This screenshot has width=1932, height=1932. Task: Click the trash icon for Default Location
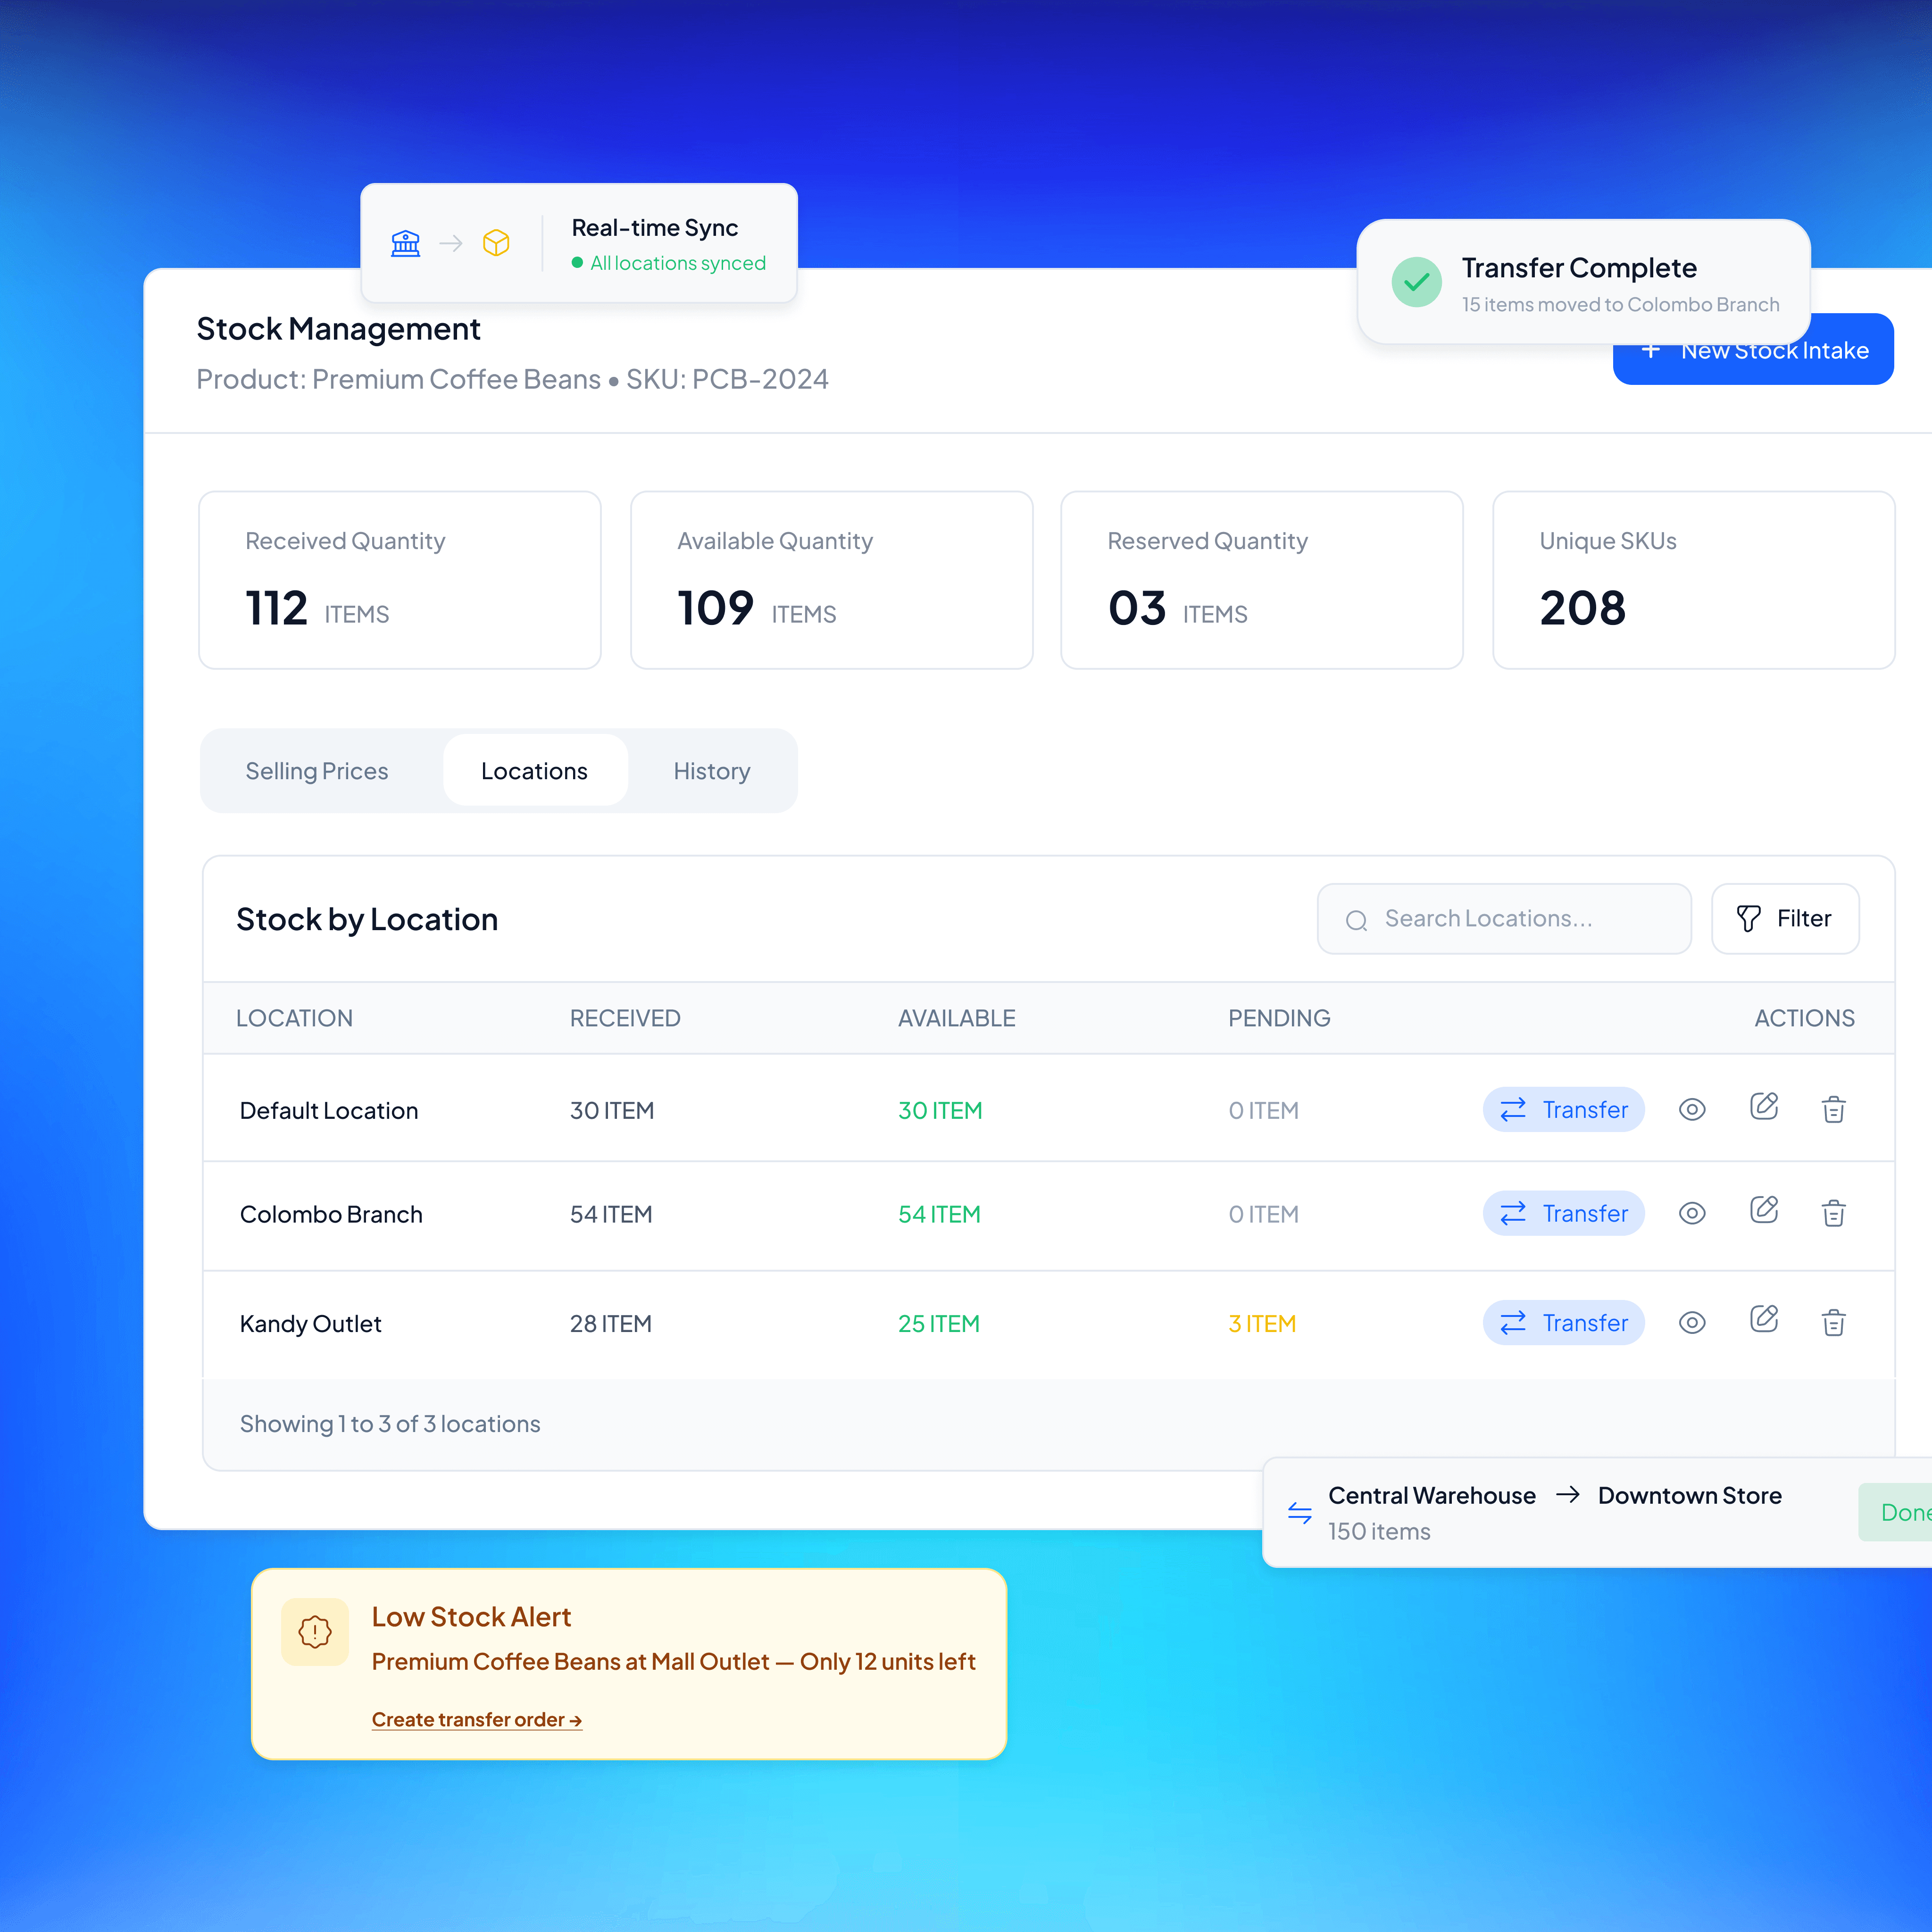tap(1833, 1109)
